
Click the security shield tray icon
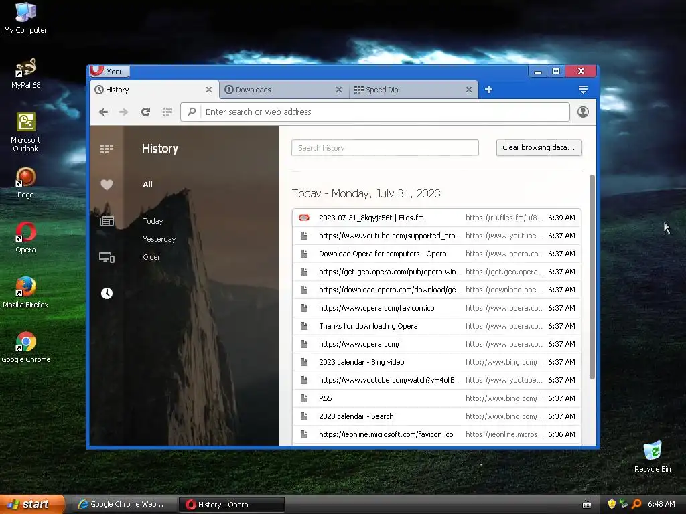(x=612, y=505)
